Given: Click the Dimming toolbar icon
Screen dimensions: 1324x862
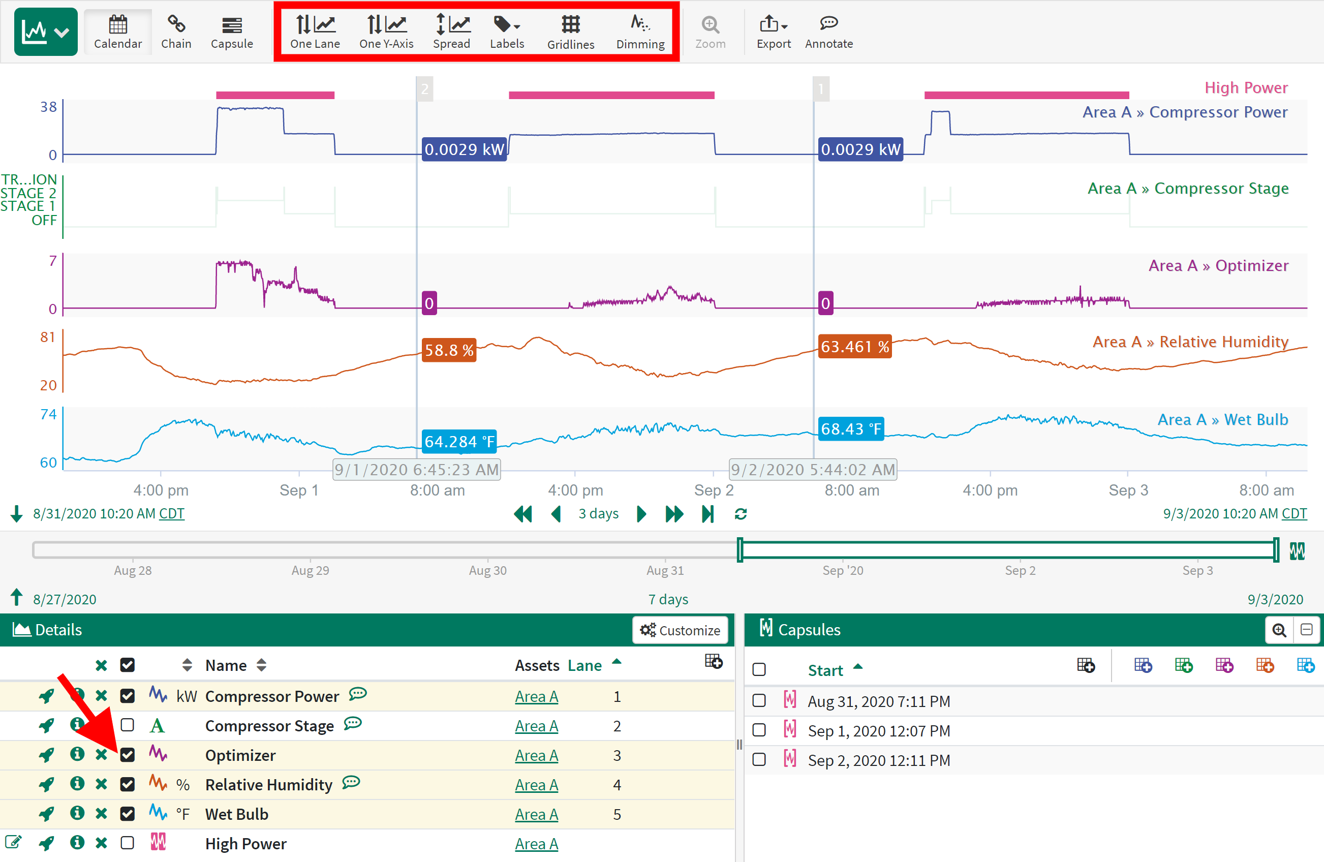Looking at the screenshot, I should (x=640, y=32).
